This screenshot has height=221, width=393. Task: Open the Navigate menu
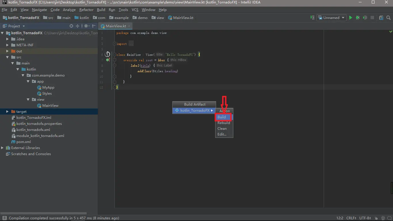click(39, 9)
